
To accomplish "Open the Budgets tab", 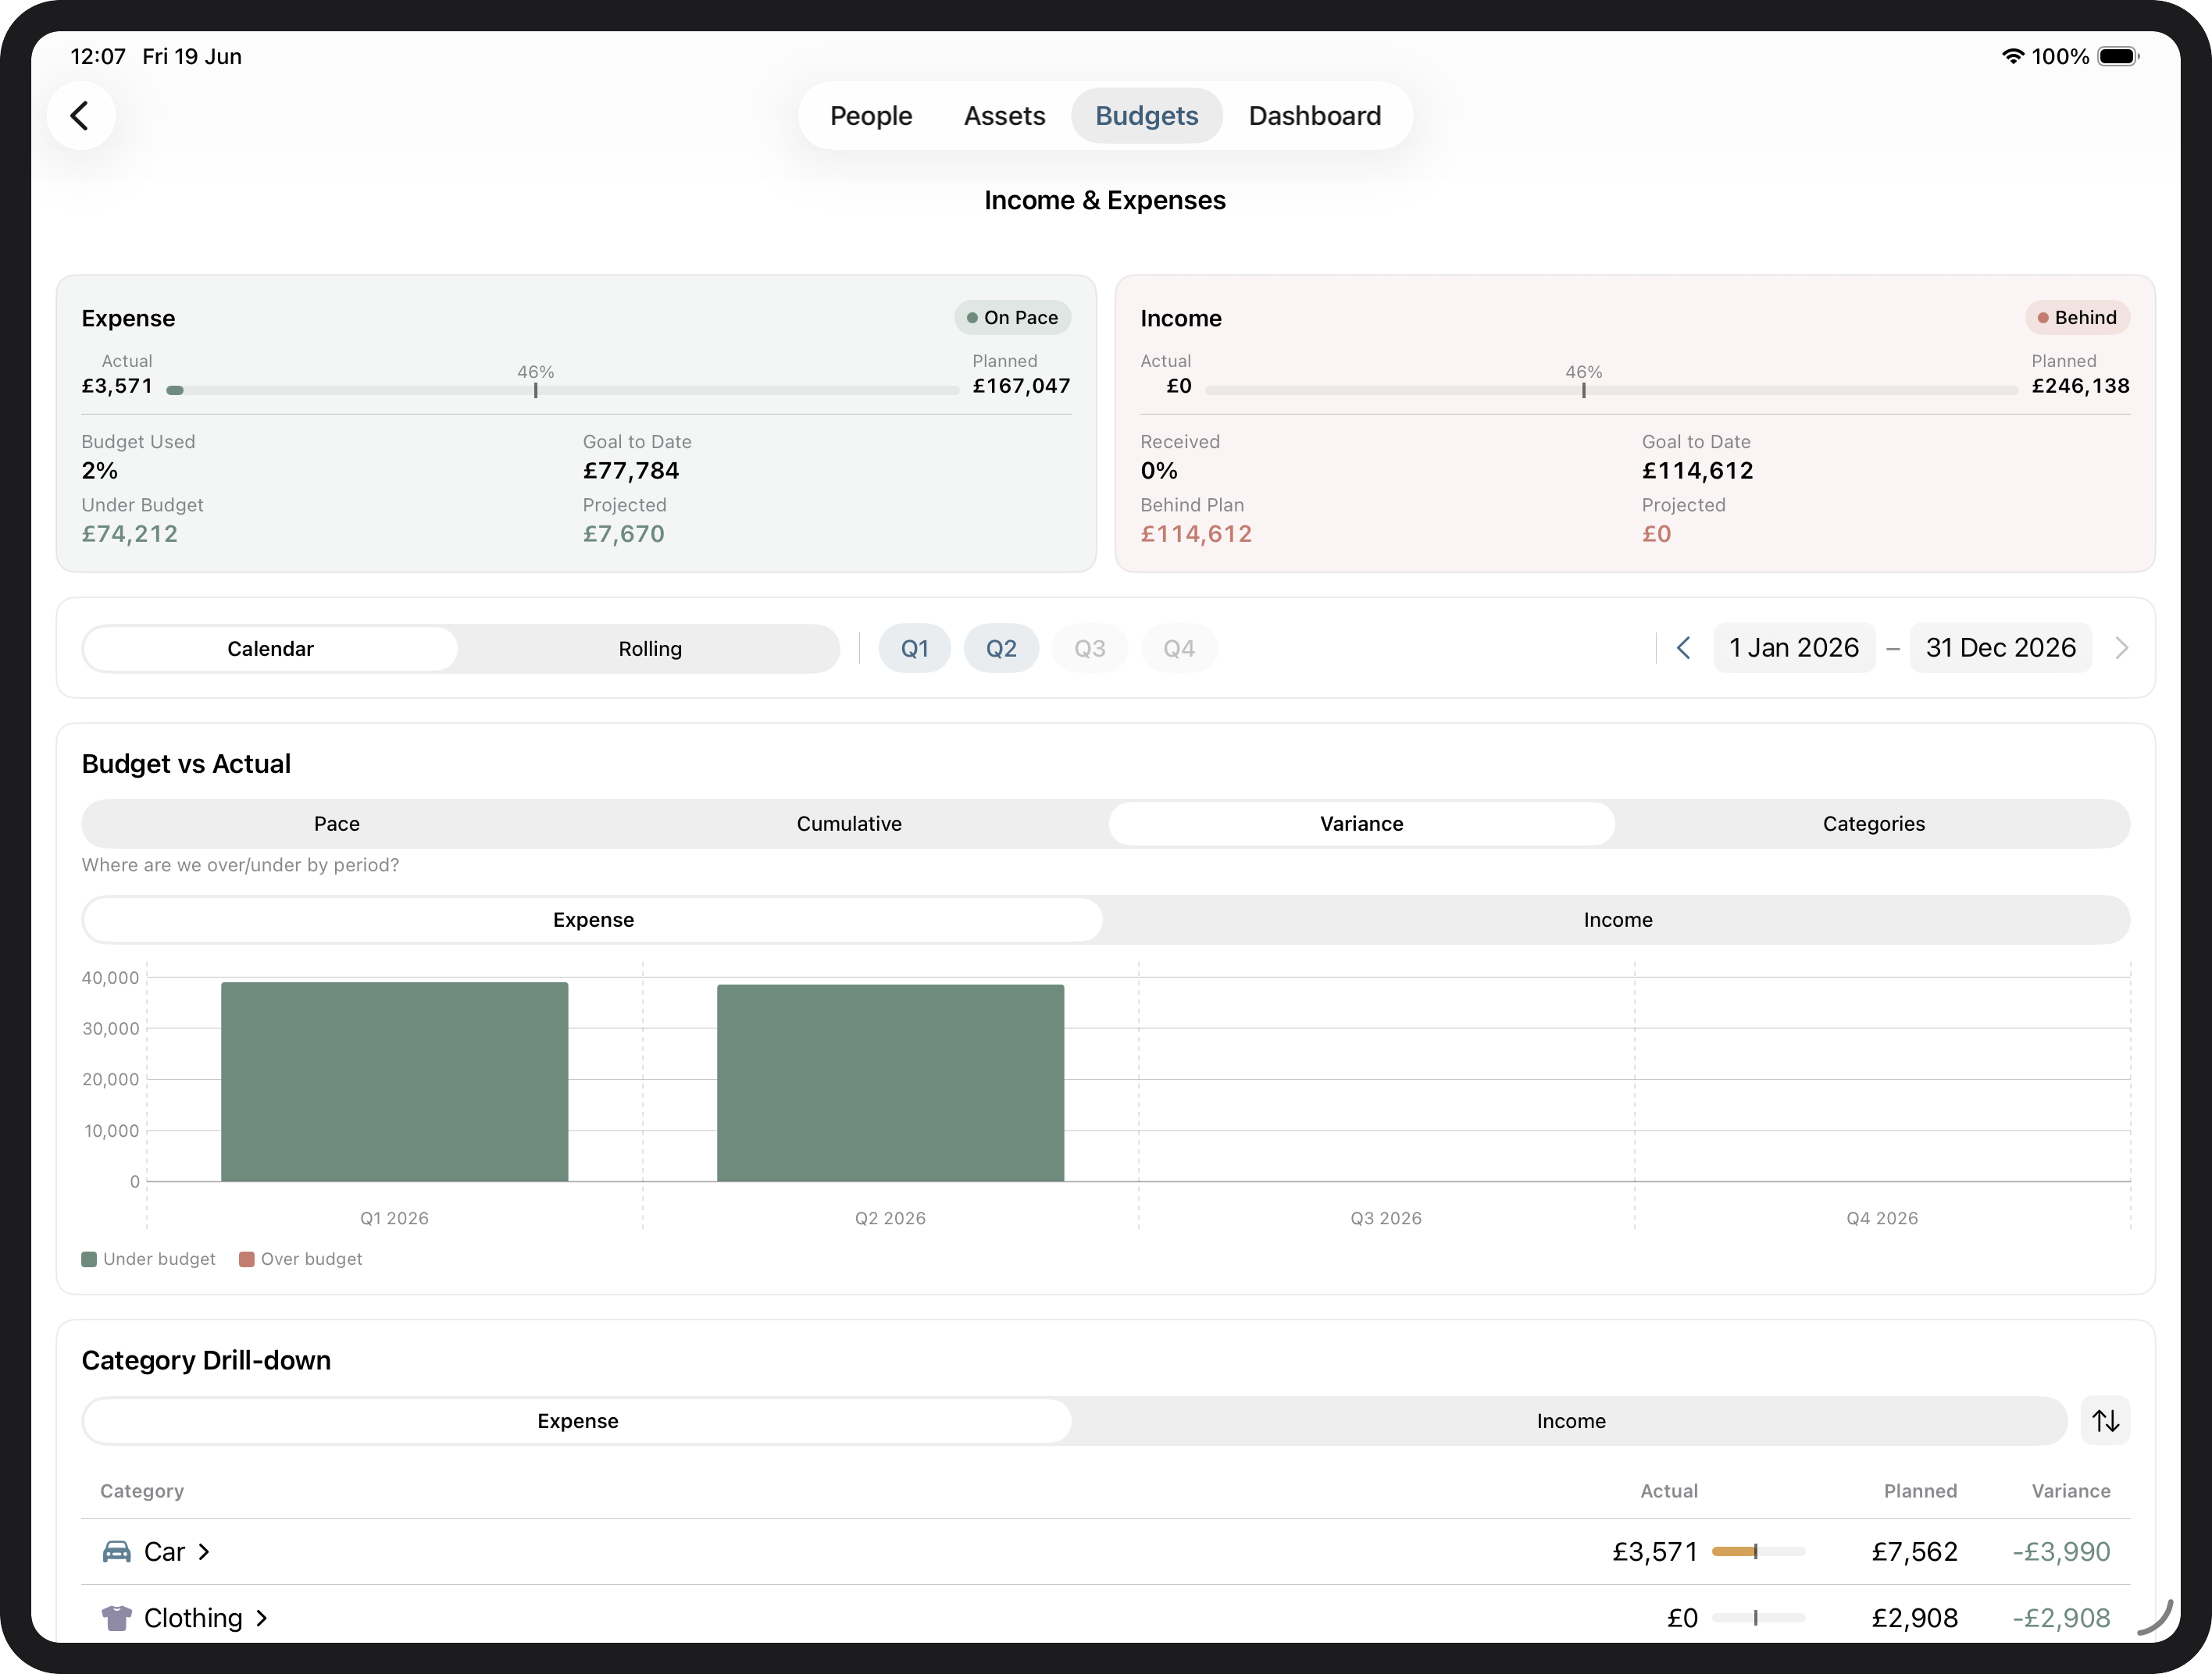I will [1146, 116].
